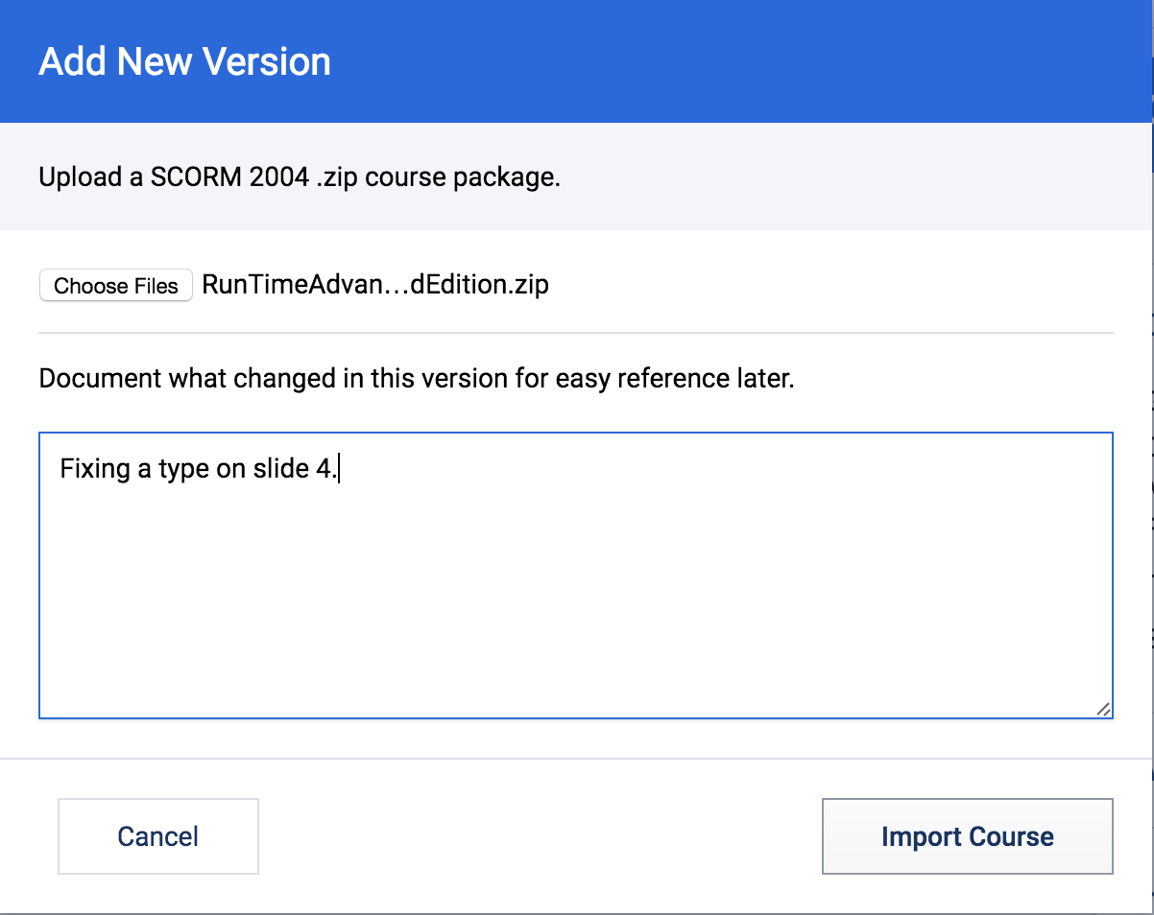Select the SCORM 2004 upload instruction text

(301, 176)
